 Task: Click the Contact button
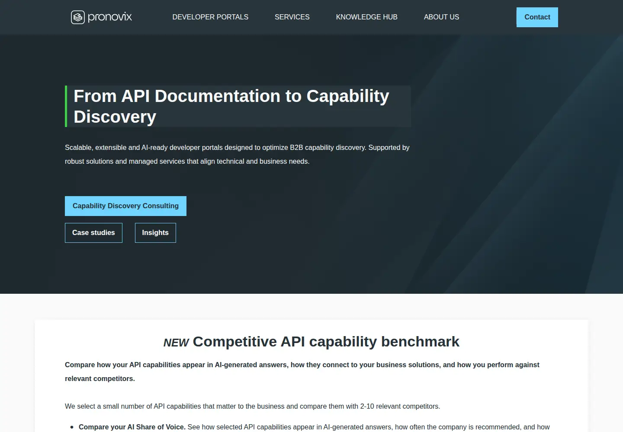point(537,17)
